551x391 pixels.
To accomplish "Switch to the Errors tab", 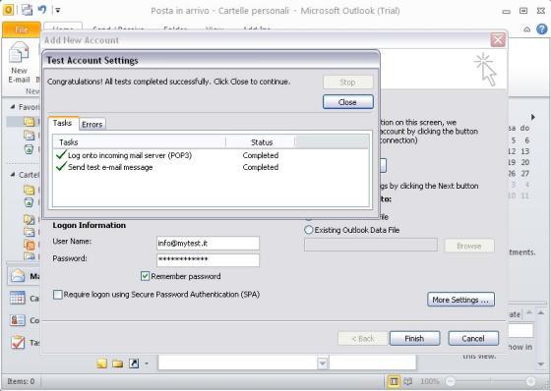I will point(92,124).
